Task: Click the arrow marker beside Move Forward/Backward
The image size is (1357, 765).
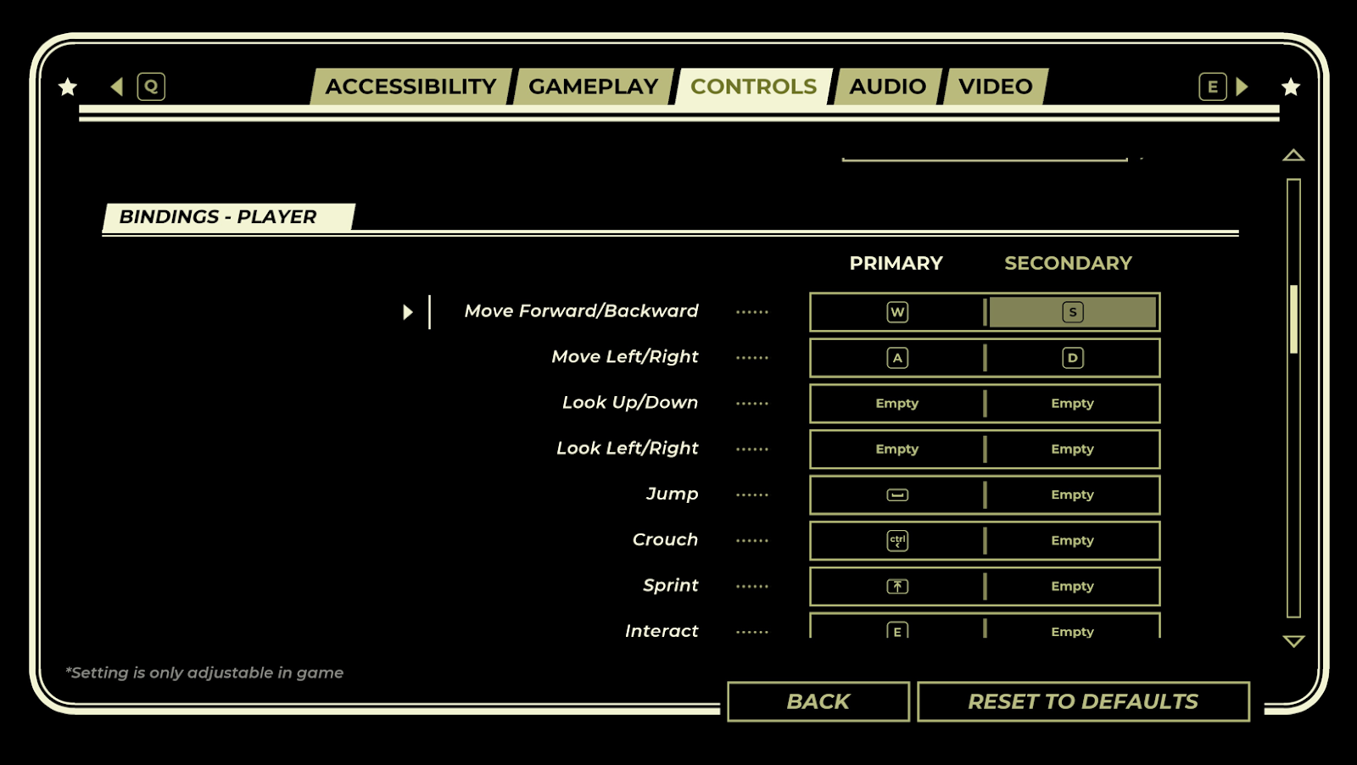Action: tap(407, 312)
